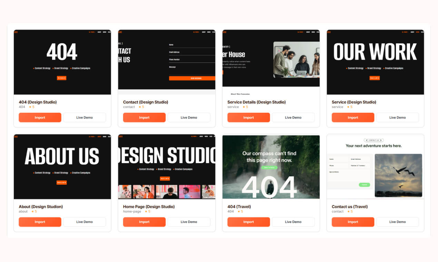
Task: Open the 'DESIGN STUDIO' home page thumbnail
Action: coord(167,167)
